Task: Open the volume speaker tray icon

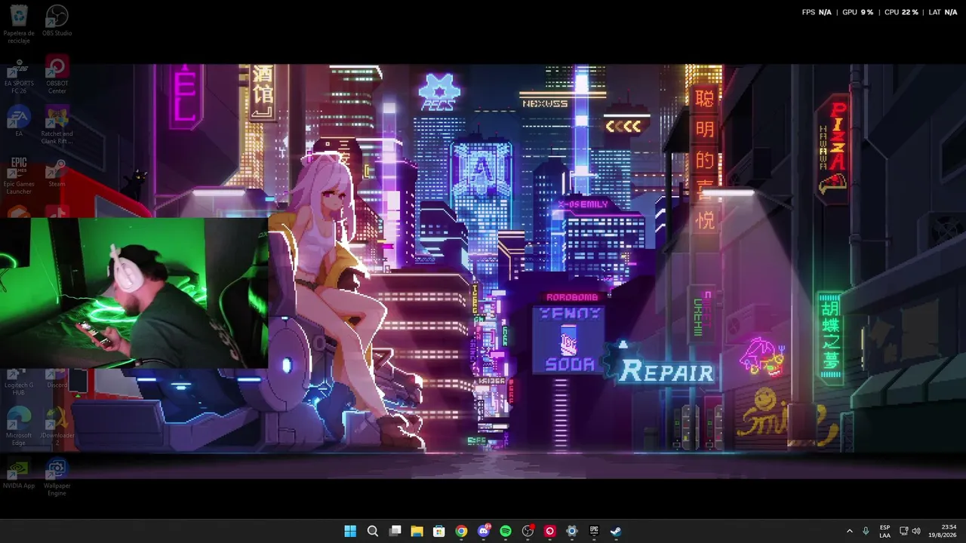Action: [x=916, y=531]
